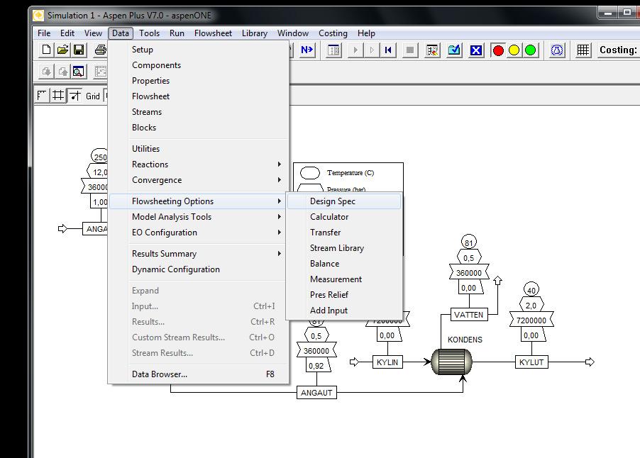This screenshot has height=458, width=640.
Task: Click the toolbar icon right of the Stop square
Action: click(432, 50)
